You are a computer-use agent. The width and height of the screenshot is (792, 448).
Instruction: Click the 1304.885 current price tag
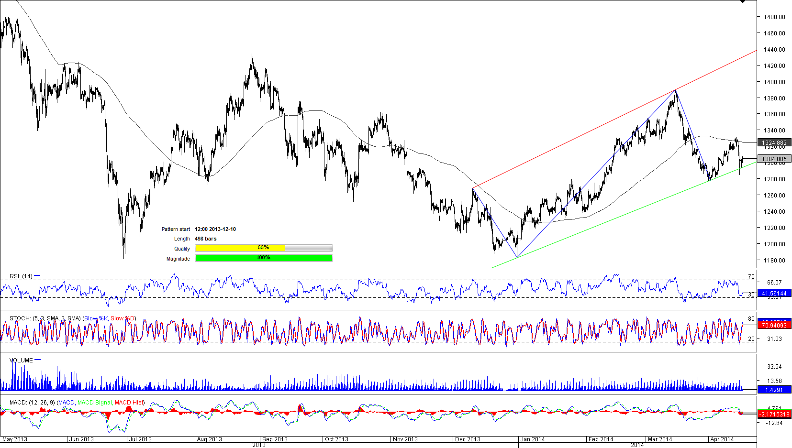click(x=774, y=159)
